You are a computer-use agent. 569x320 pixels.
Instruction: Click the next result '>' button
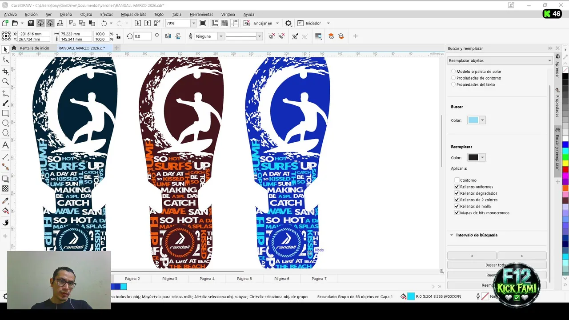click(522, 256)
